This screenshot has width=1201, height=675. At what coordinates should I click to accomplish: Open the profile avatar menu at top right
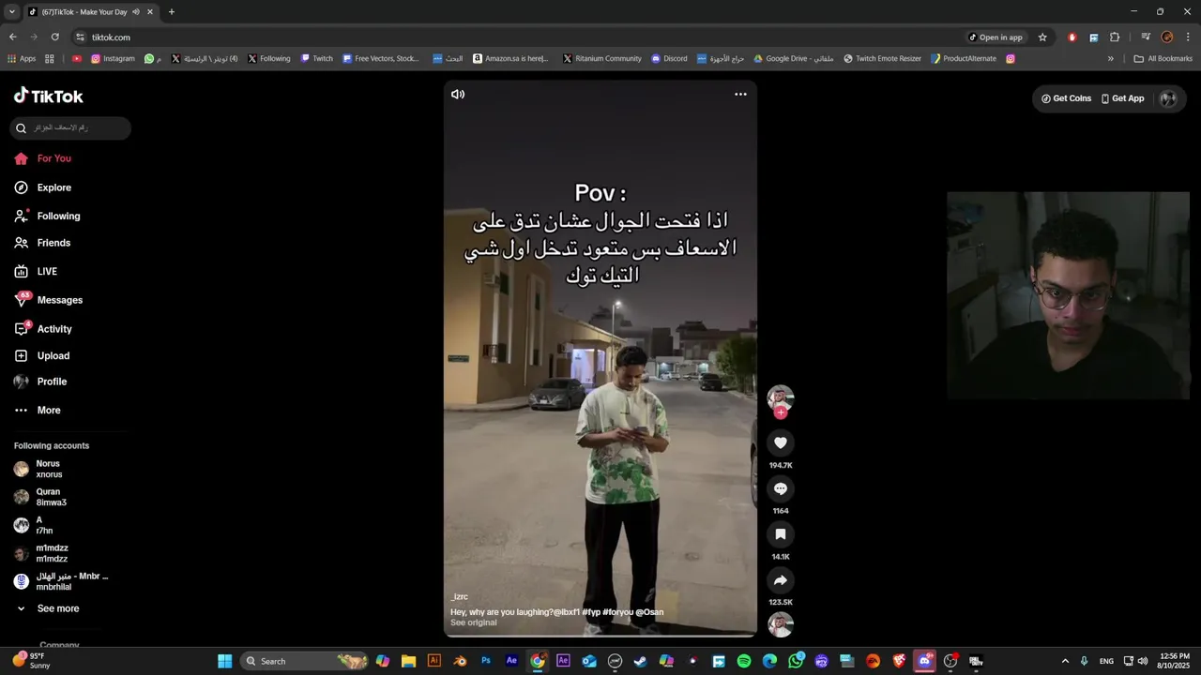point(1168,98)
